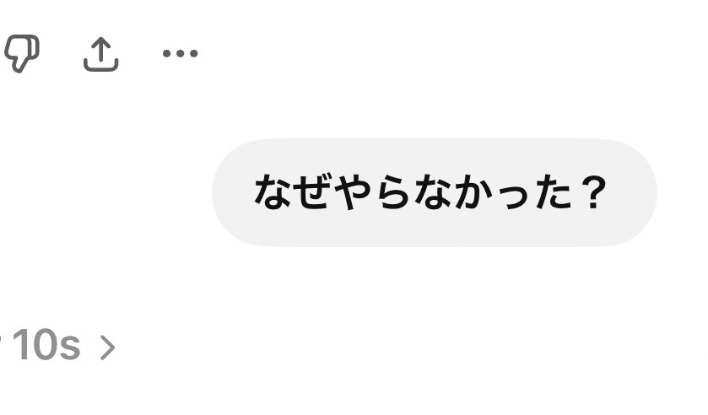Viewport: 708px width, 415px height.
Task: Expand the 10s thinking time chevron
Action: click(107, 347)
